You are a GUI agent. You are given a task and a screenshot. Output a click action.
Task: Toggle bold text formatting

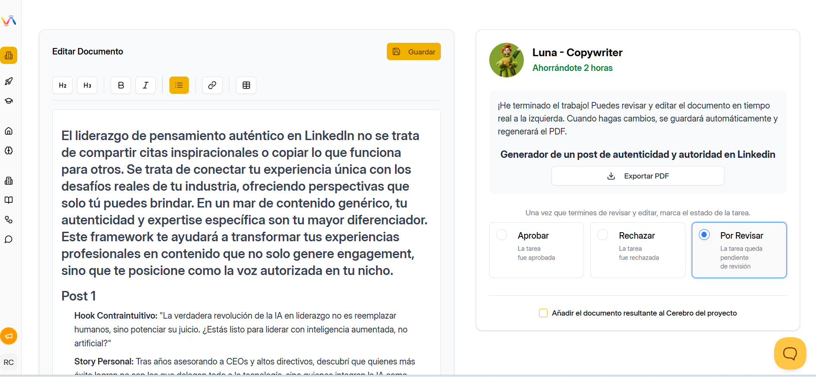(x=121, y=85)
